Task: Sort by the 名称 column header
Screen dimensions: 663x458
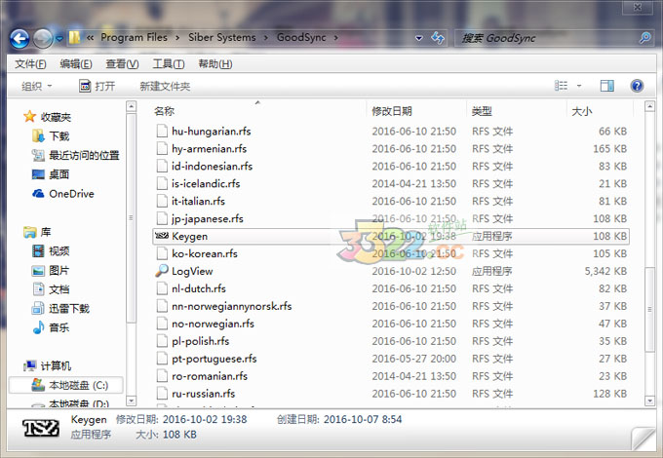Action: click(164, 111)
